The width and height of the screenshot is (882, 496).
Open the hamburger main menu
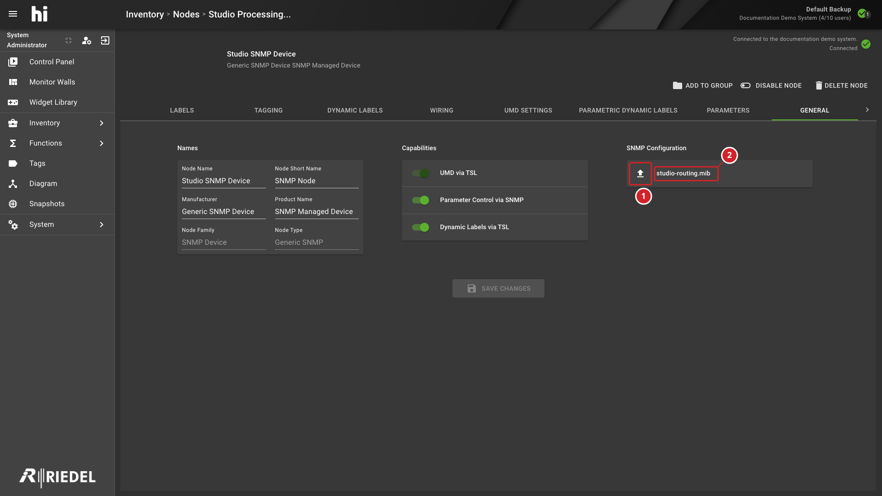pyautogui.click(x=13, y=14)
